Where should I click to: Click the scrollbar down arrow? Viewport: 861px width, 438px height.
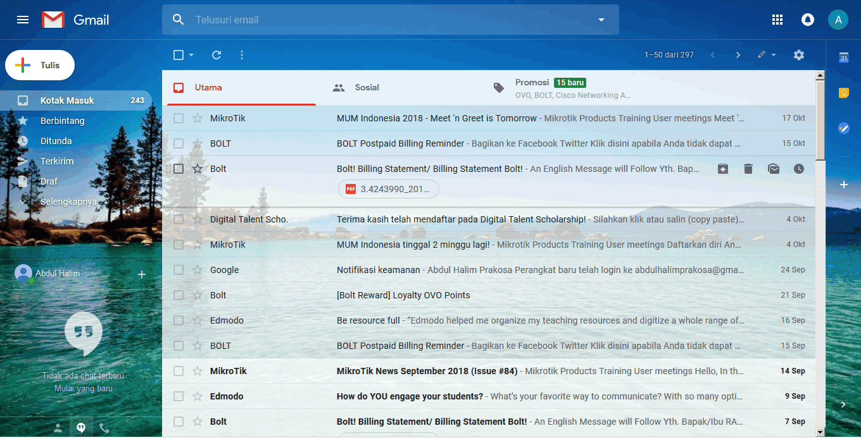pos(820,432)
